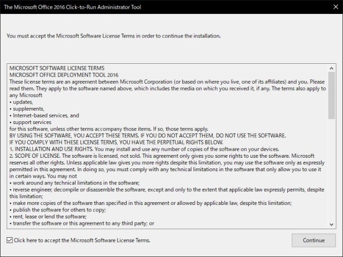
Task: Click the 'BY USING THE SOFTWARE, YOU ACCEPT' line
Action: 147,136
